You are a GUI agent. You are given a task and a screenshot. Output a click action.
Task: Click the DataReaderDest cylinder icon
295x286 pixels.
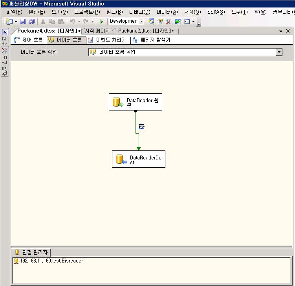pyautogui.click(x=121, y=159)
